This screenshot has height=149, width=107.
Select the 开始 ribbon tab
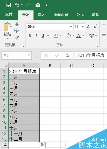[x=26, y=15]
